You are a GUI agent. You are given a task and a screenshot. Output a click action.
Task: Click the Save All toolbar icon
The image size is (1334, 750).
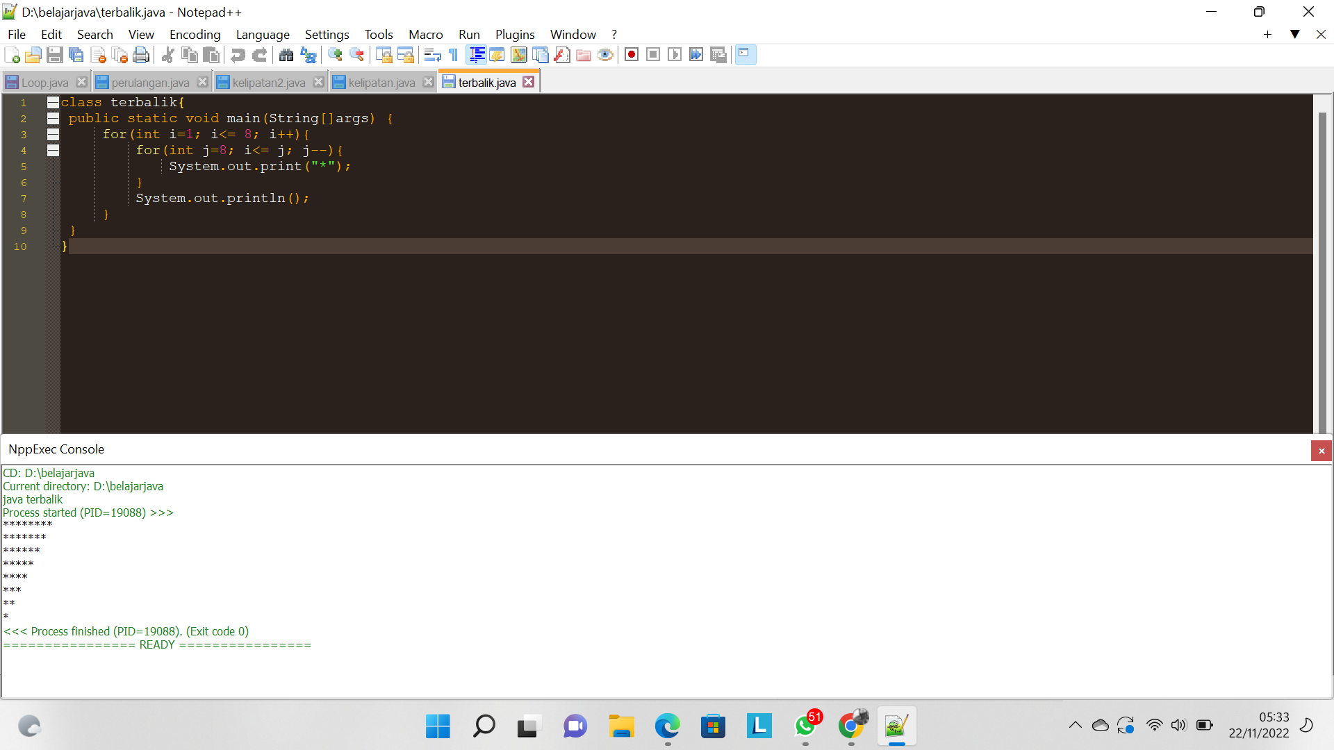click(x=76, y=55)
